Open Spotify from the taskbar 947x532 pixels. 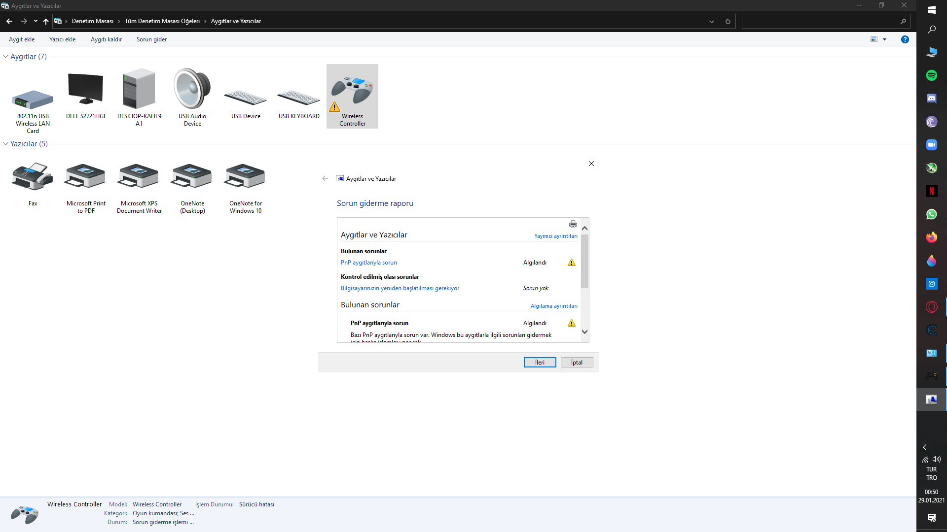click(931, 75)
